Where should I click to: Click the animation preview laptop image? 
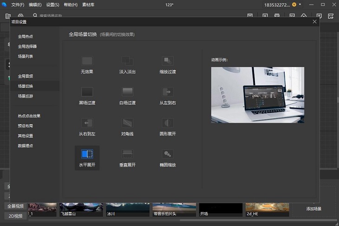tap(257, 95)
